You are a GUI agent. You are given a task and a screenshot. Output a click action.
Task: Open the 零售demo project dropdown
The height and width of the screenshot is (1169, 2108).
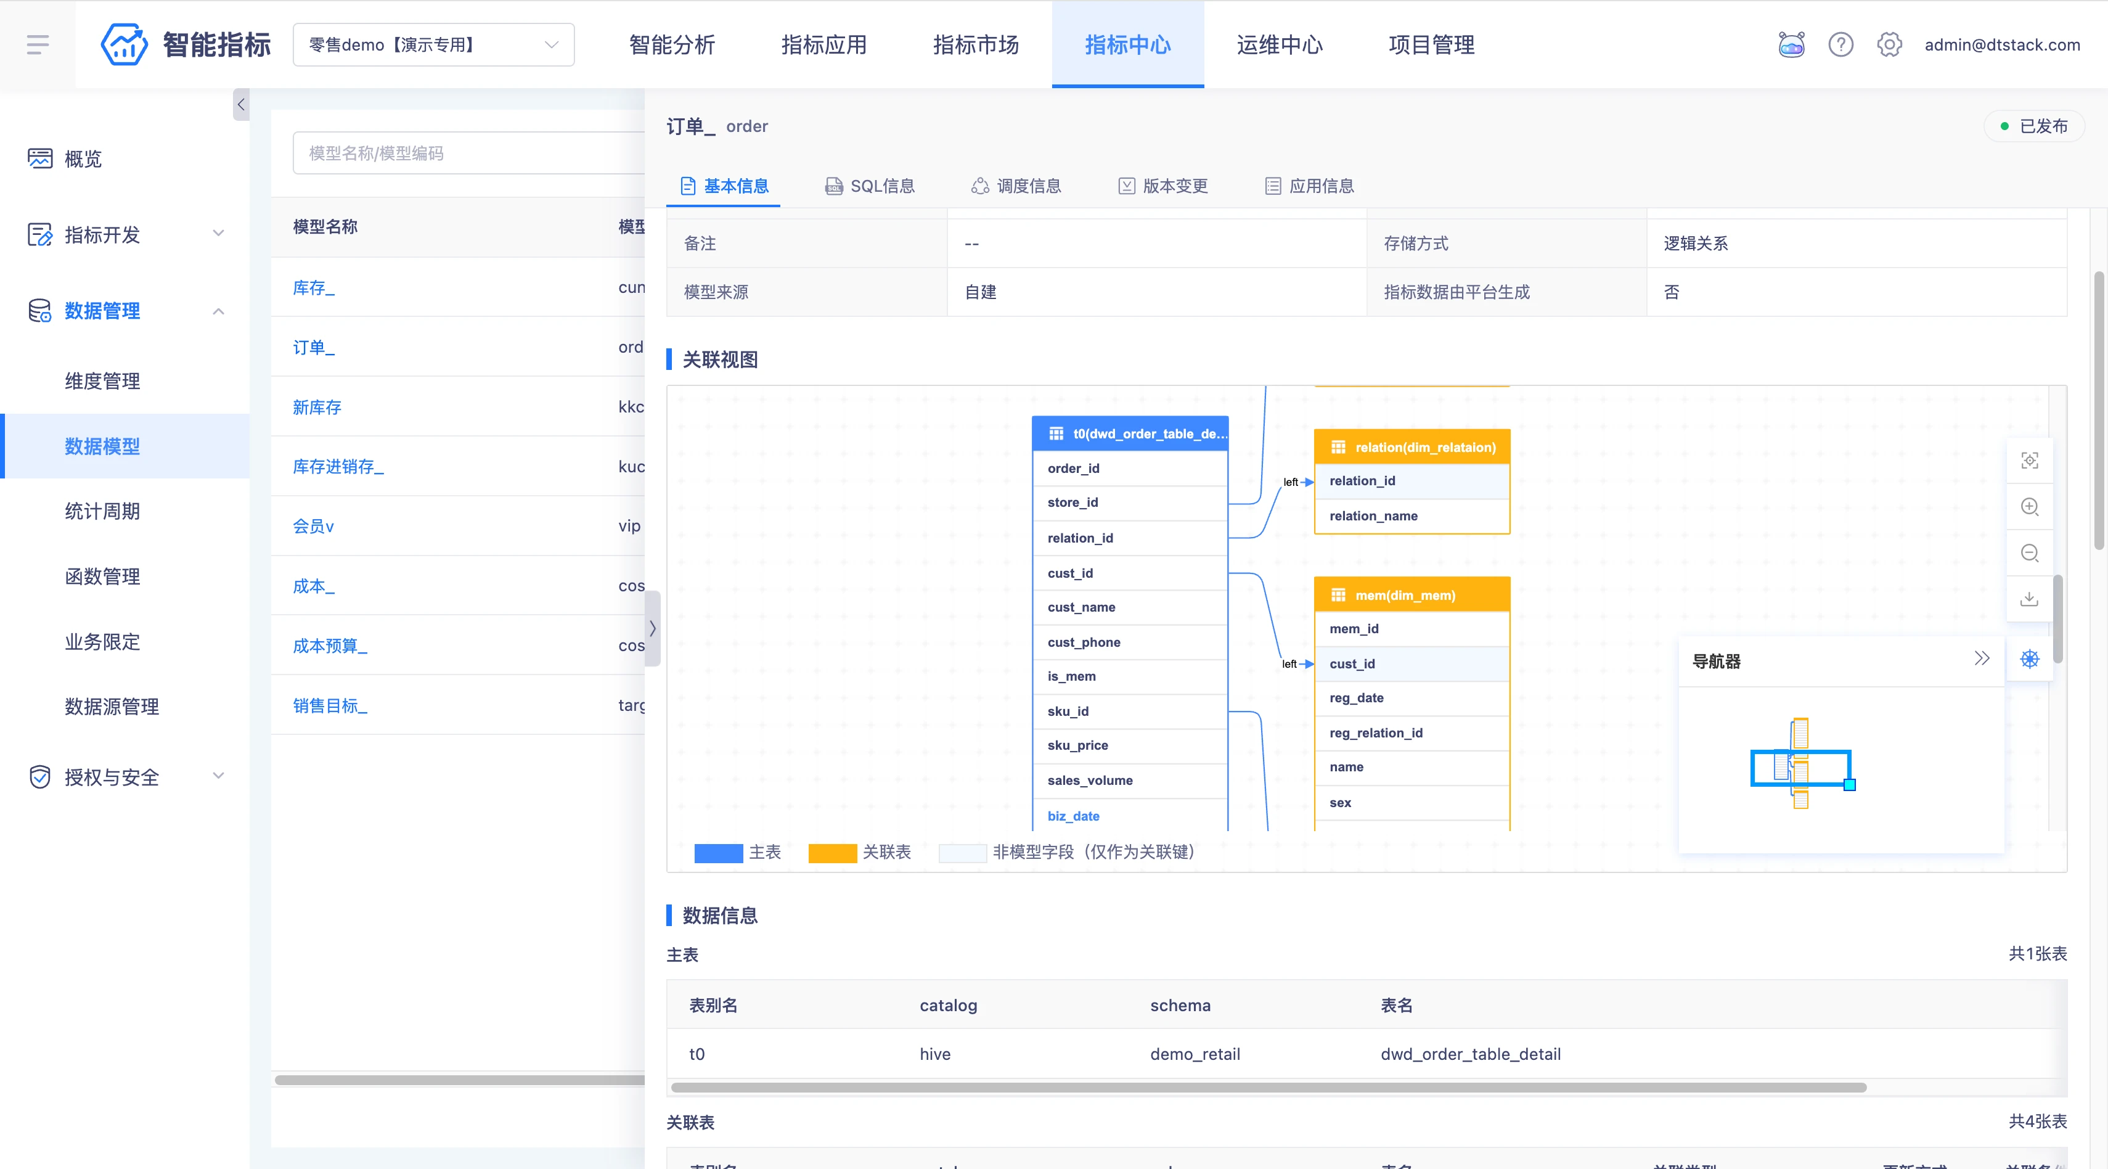[x=434, y=44]
